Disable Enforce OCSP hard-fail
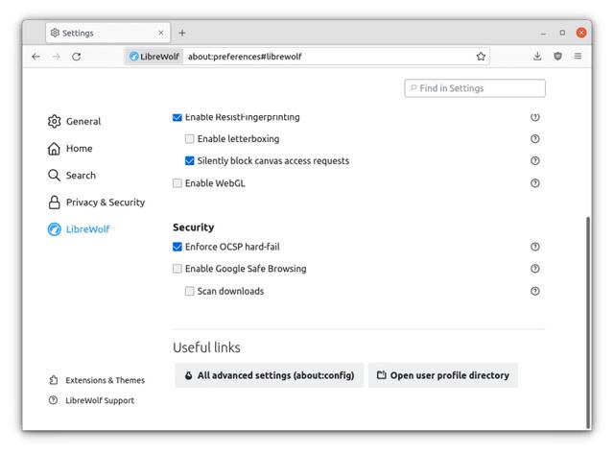Image resolution: width=614 pixels, height=454 pixels. [x=177, y=247]
